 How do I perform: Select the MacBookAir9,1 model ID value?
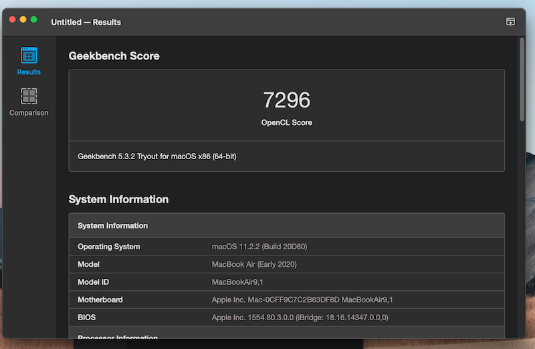237,282
